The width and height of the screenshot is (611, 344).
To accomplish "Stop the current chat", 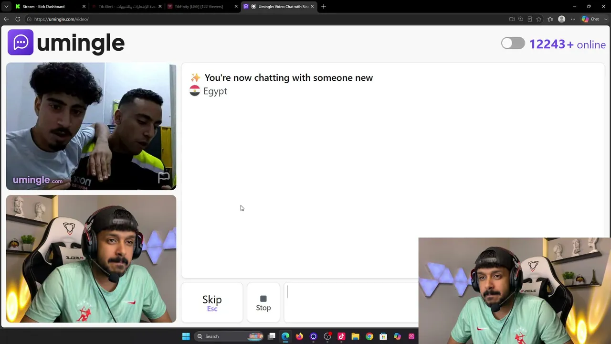I will pyautogui.click(x=263, y=303).
